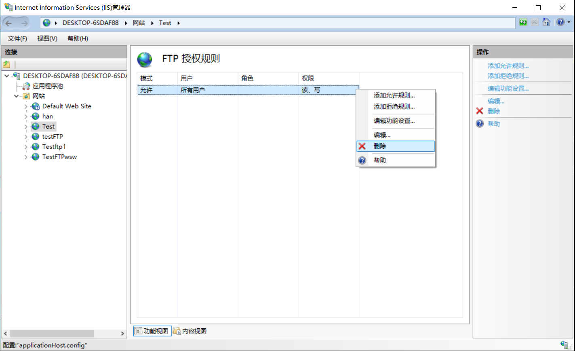575x351 pixels.
Task: Click 编辑 link in Actions pane
Action: click(x=496, y=101)
